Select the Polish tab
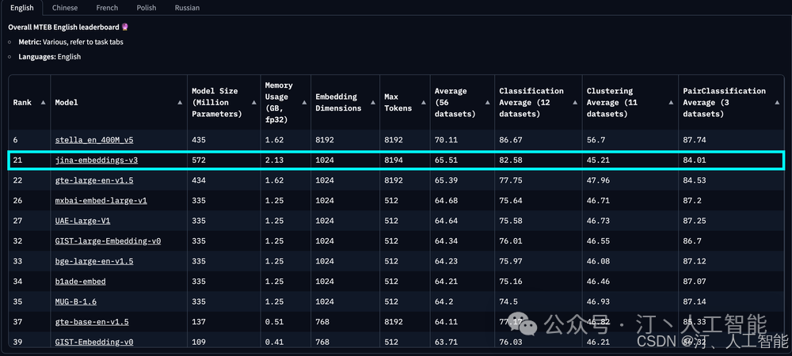The width and height of the screenshot is (792, 356). pyautogui.click(x=147, y=8)
